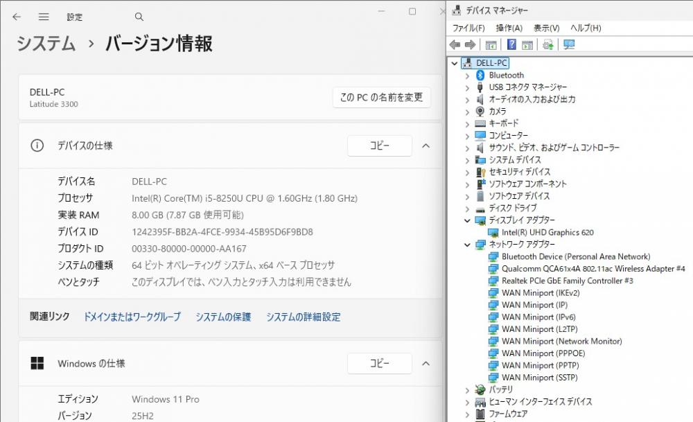The width and height of the screenshot is (693, 422).
Task: Collapse the DELL-PC root node
Action: click(455, 63)
